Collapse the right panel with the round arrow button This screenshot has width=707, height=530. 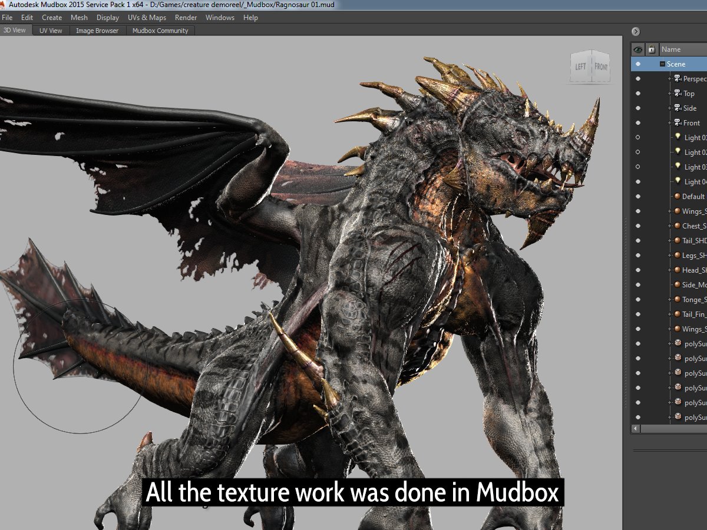click(x=636, y=31)
